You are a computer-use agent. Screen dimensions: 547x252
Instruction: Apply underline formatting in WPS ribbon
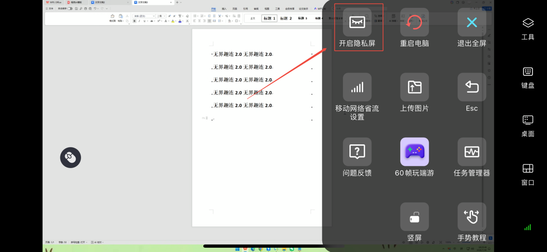(145, 21)
